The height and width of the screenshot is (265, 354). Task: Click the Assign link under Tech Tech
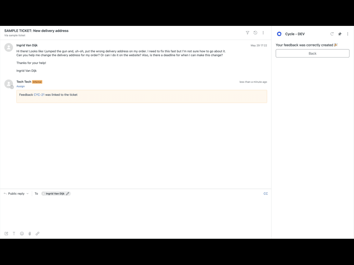point(20,86)
